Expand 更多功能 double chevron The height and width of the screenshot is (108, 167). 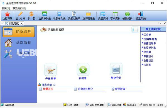tap(54, 85)
